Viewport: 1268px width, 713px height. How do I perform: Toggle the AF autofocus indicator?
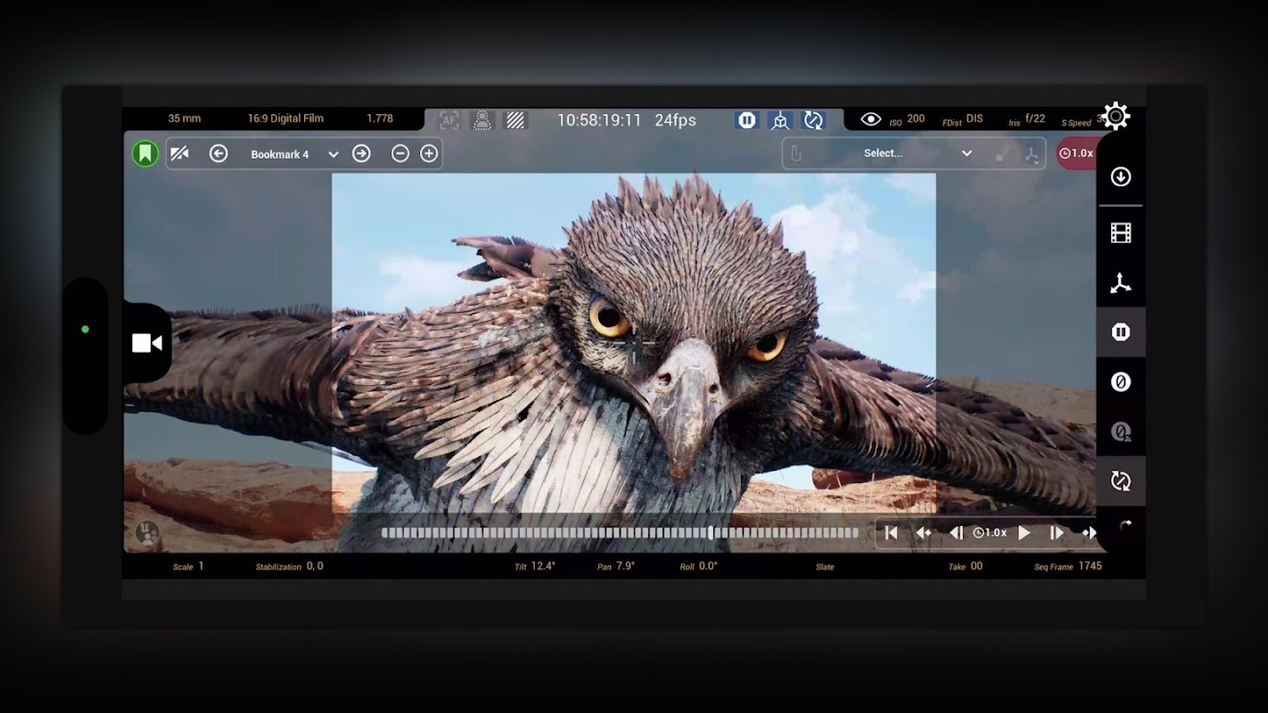pyautogui.click(x=449, y=119)
